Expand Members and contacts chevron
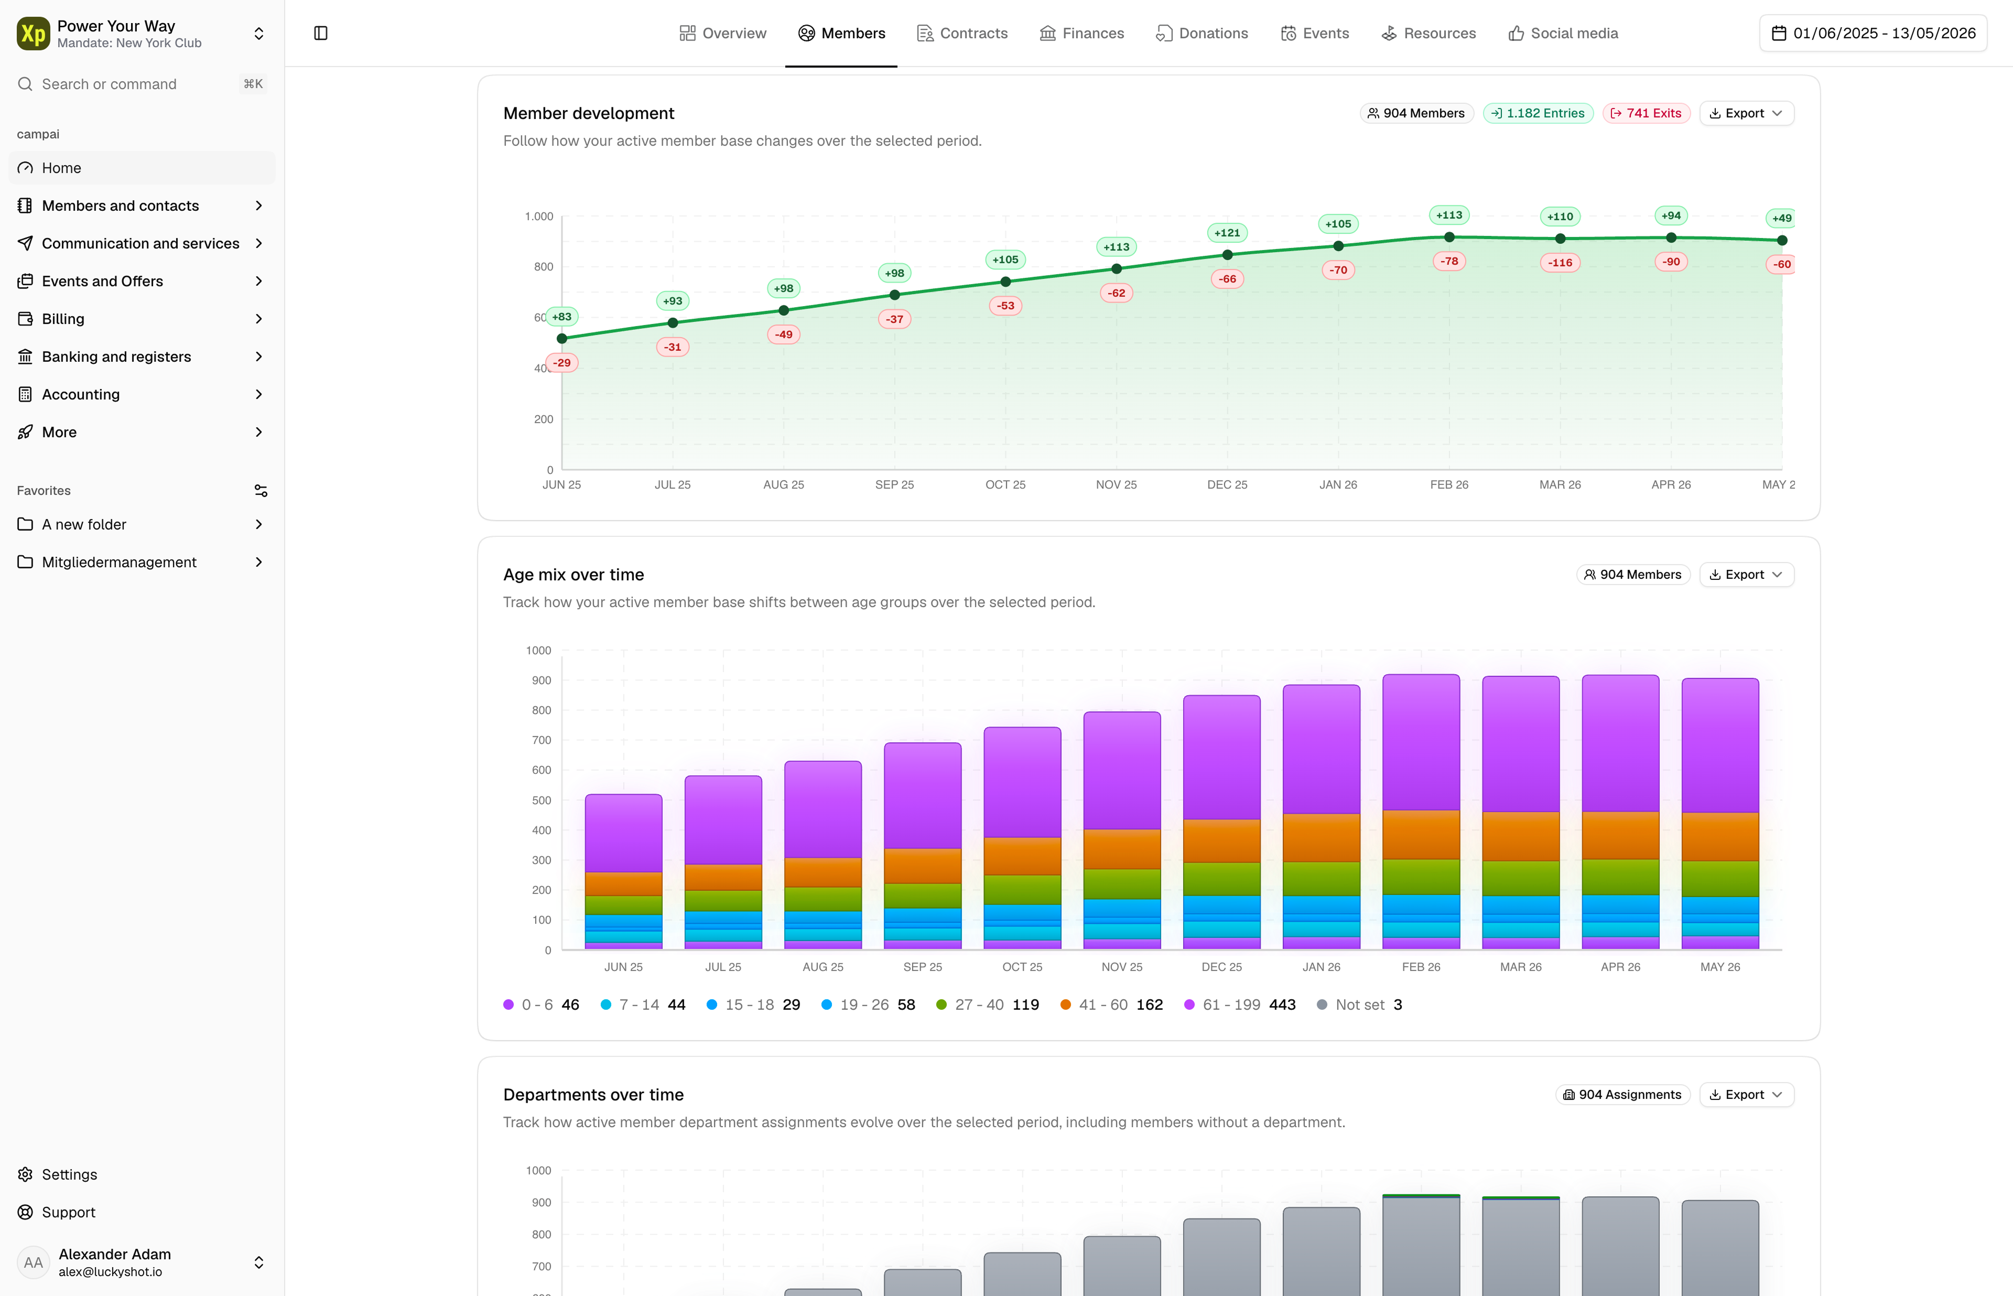Screen dimensions: 2013x1296 (x=259, y=206)
